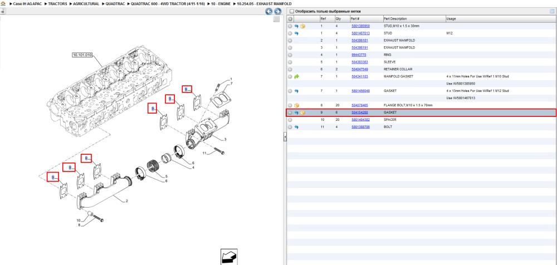Open part number 504341103 link
557x265 pixels.
click(359, 76)
